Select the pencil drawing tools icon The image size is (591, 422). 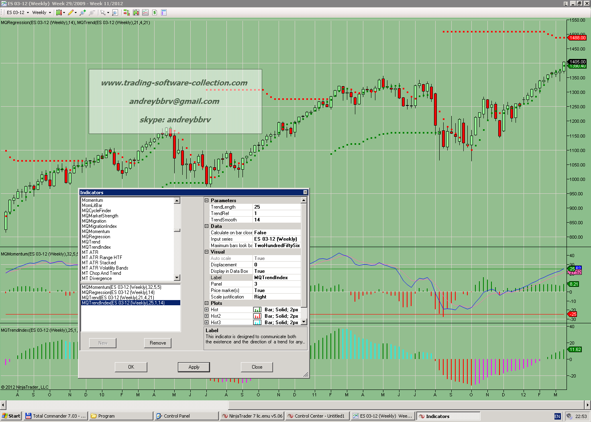coord(71,12)
